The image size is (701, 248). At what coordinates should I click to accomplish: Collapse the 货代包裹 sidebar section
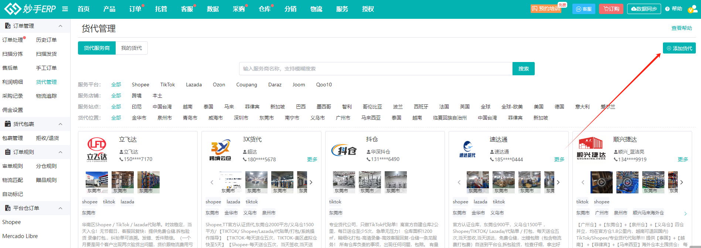coord(61,124)
